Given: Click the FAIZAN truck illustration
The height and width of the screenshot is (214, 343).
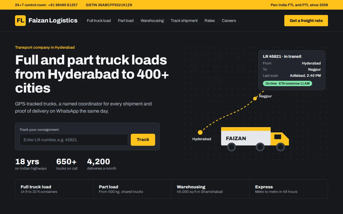Looking at the screenshot, I should tap(255, 139).
